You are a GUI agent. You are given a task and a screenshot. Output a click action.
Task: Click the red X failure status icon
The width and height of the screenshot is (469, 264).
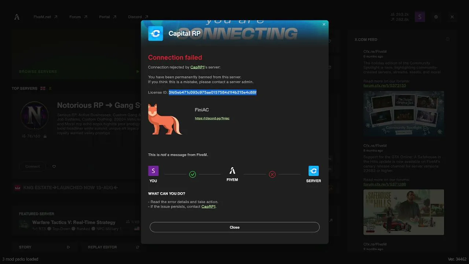click(272, 175)
